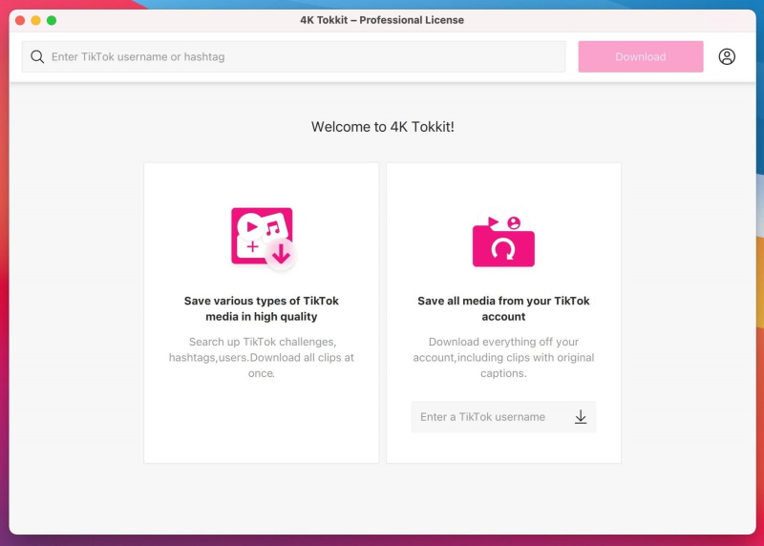
Task: Open the account profile icon
Action: pyautogui.click(x=727, y=57)
